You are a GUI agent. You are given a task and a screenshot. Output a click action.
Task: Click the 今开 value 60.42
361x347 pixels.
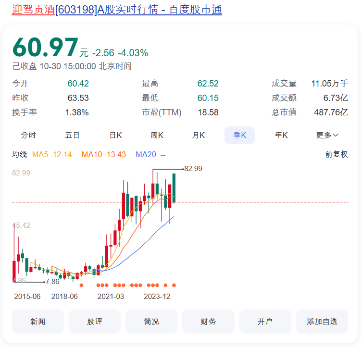tap(78, 84)
